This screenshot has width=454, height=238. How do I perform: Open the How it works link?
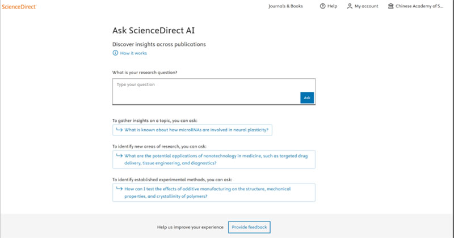pyautogui.click(x=133, y=53)
